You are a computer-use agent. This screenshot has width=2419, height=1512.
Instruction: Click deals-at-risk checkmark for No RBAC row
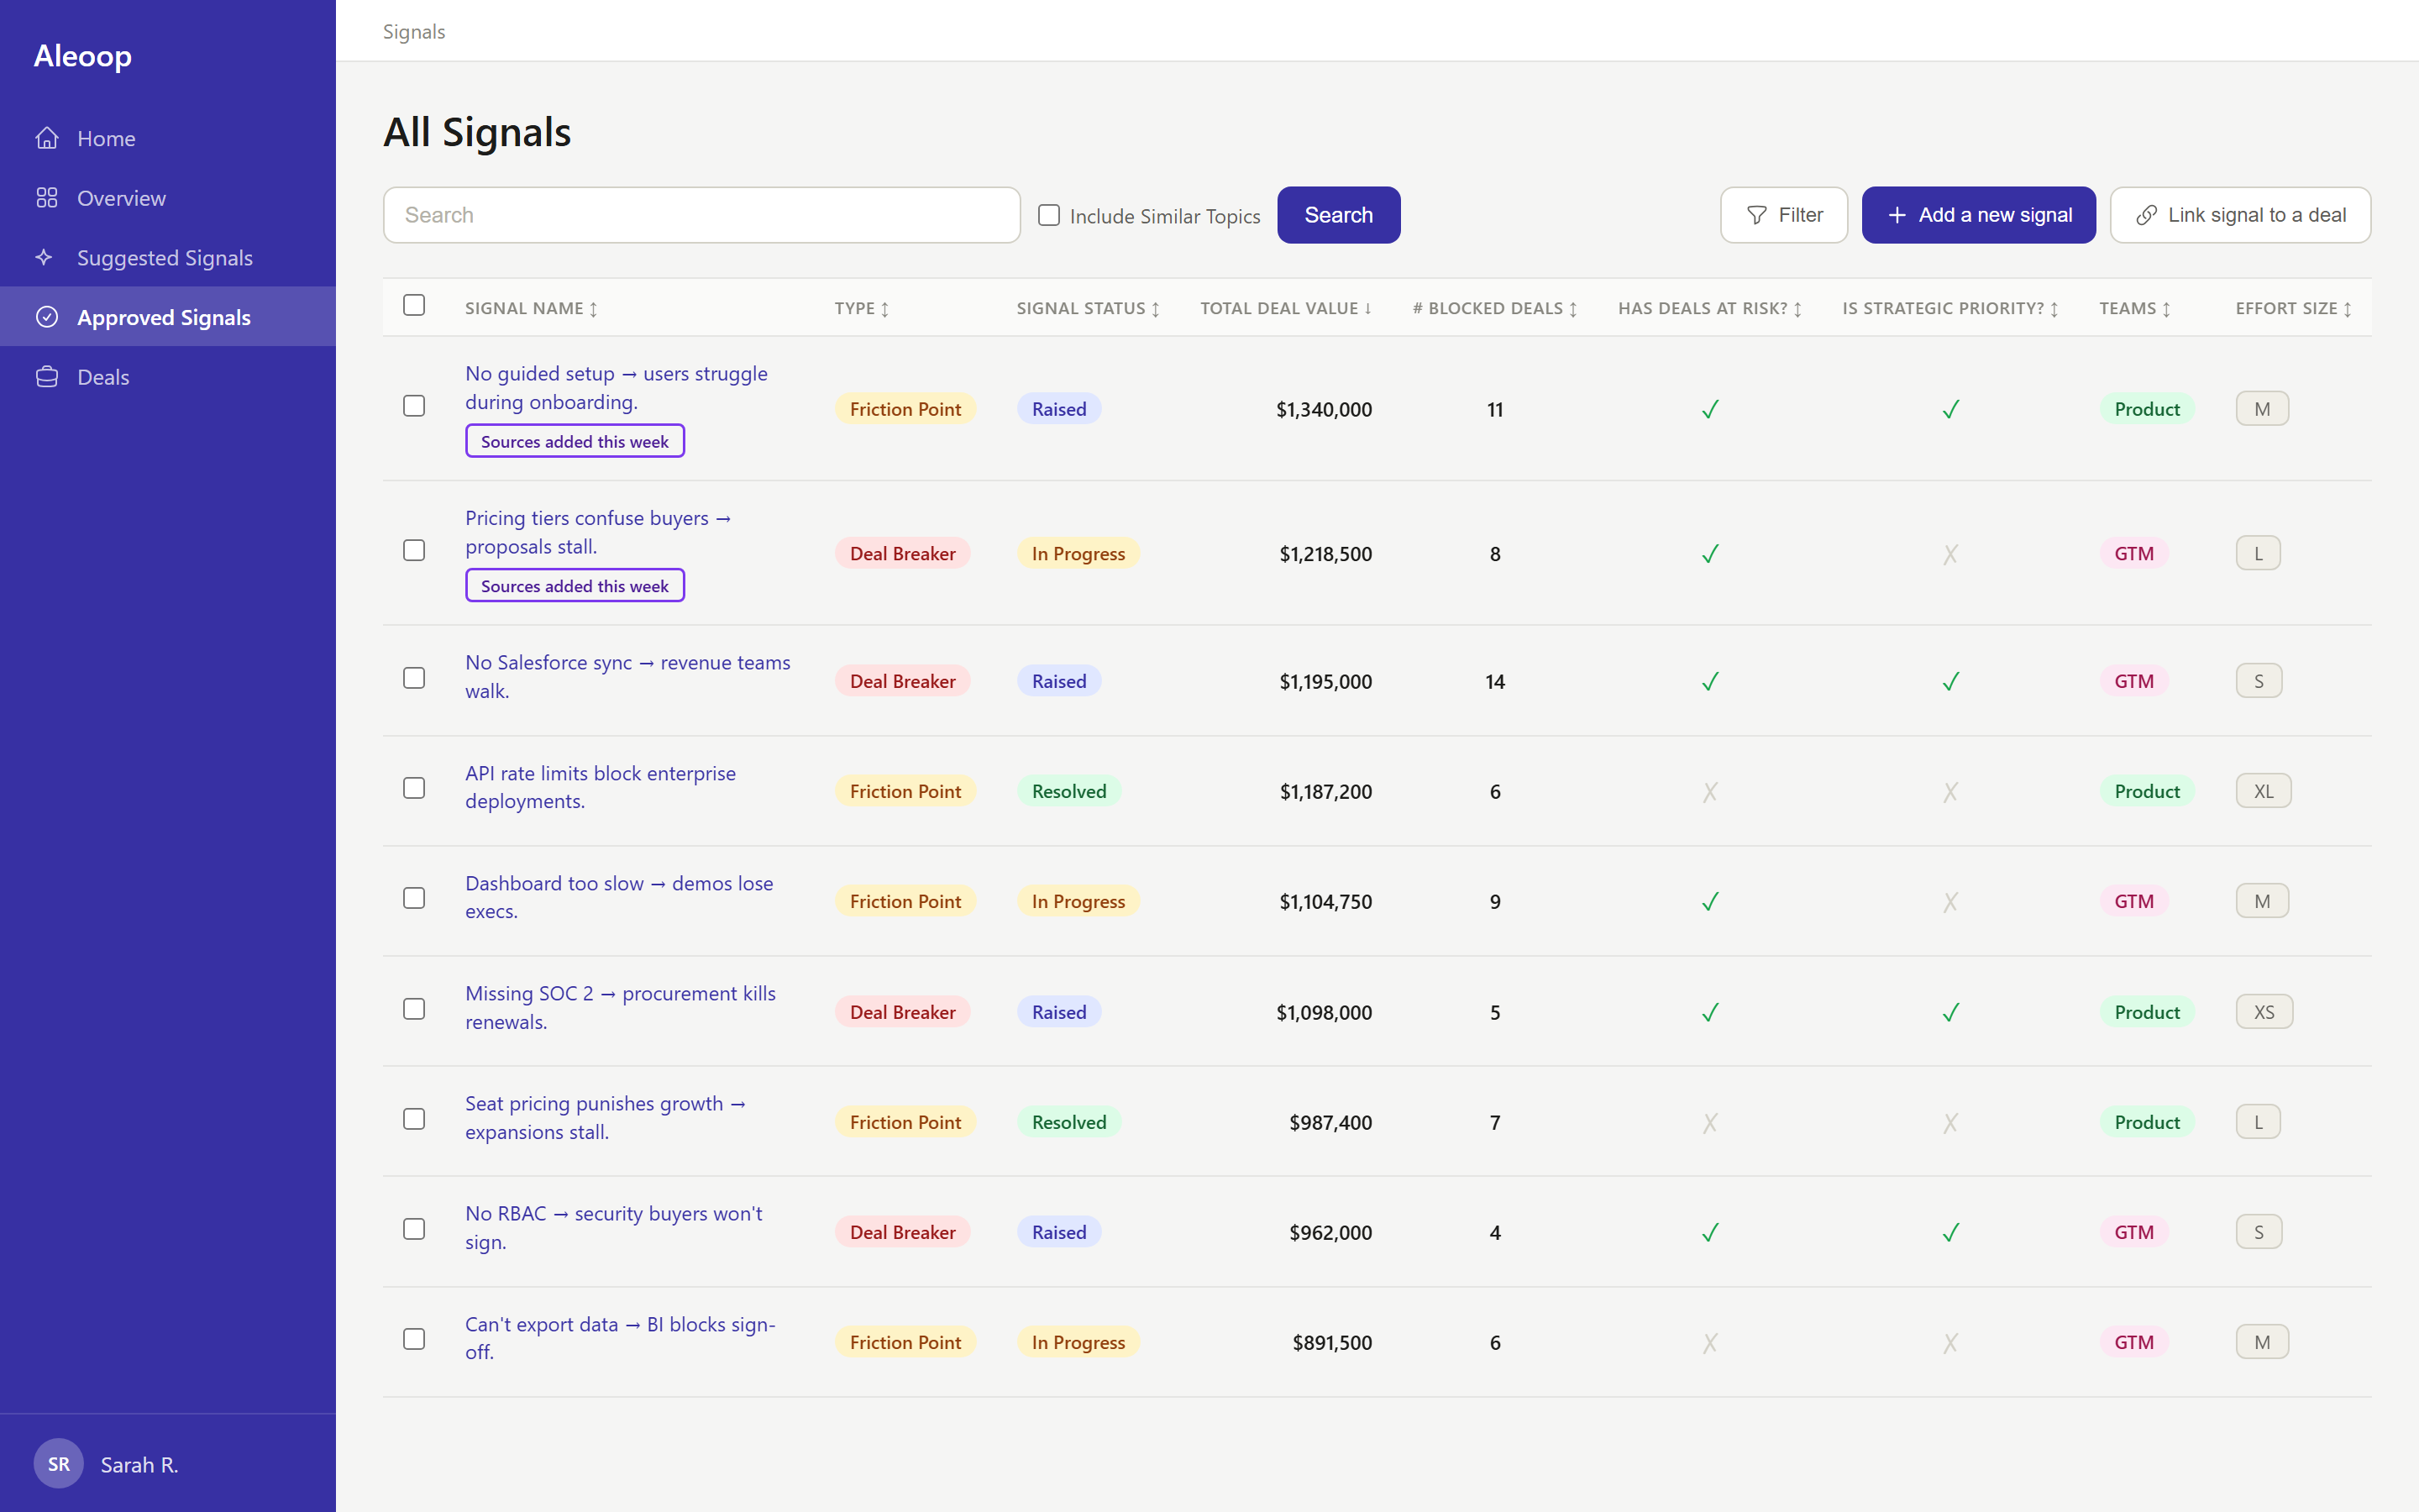pos(1710,1232)
